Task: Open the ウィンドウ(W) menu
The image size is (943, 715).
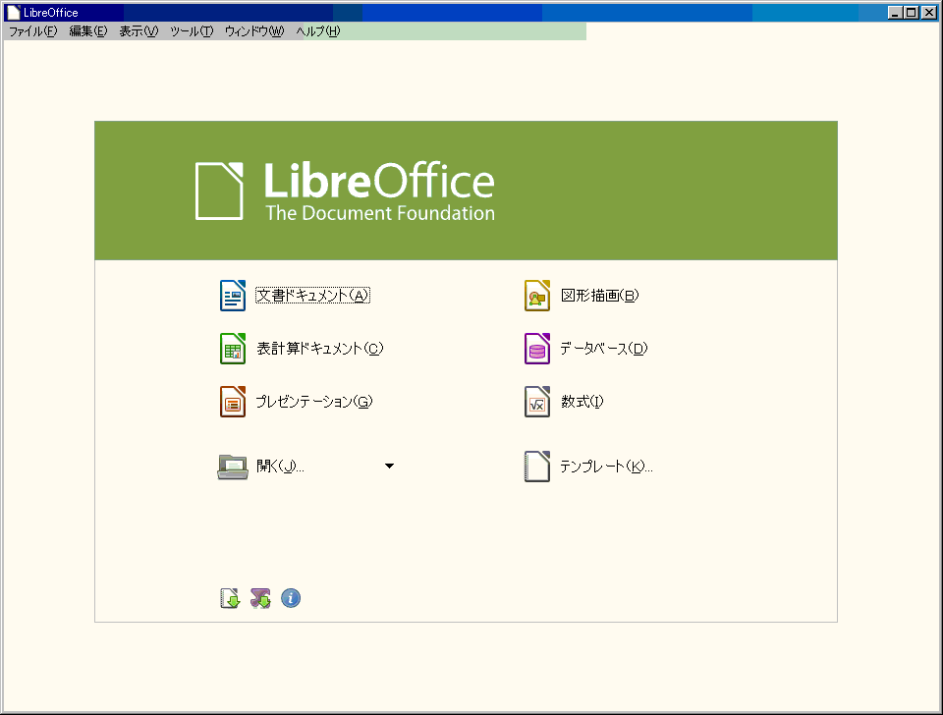Action: coord(253,31)
